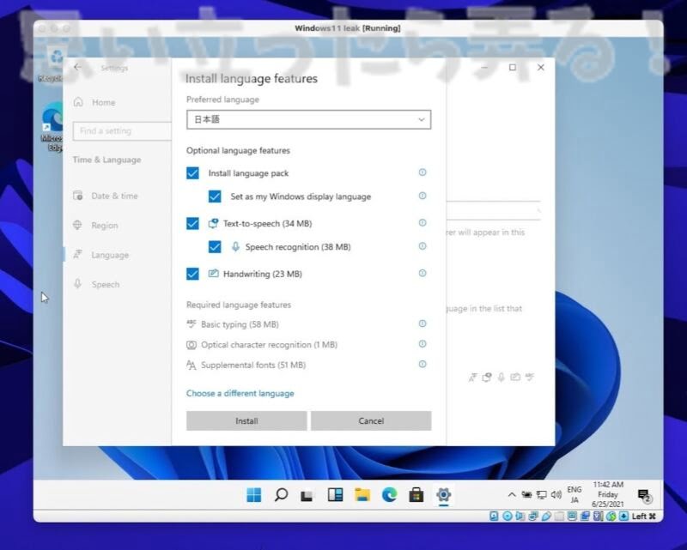The height and width of the screenshot is (550, 687).
Task: Select Language in sidebar
Action: pos(100,255)
